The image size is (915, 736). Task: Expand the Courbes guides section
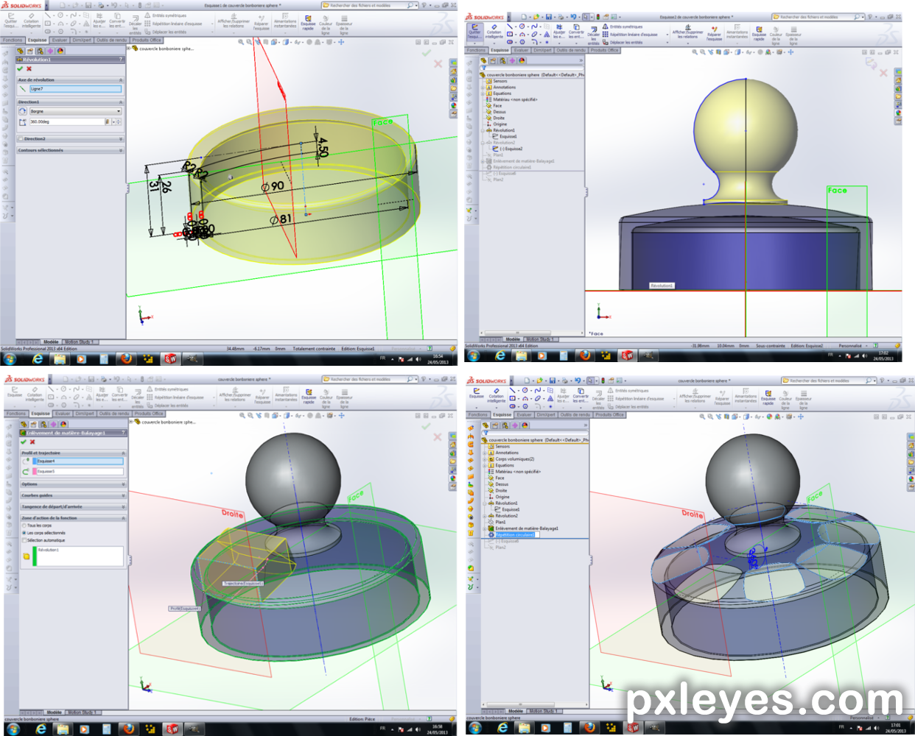click(123, 495)
